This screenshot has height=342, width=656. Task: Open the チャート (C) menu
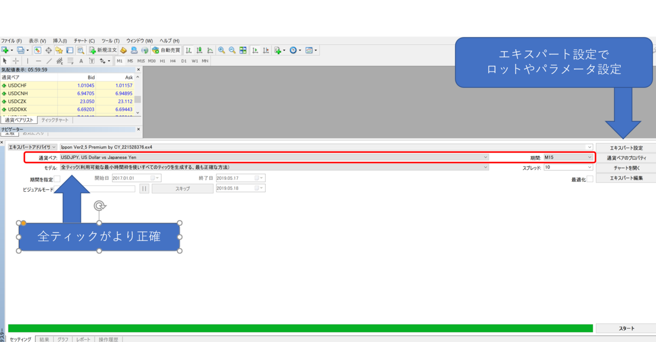tap(84, 40)
